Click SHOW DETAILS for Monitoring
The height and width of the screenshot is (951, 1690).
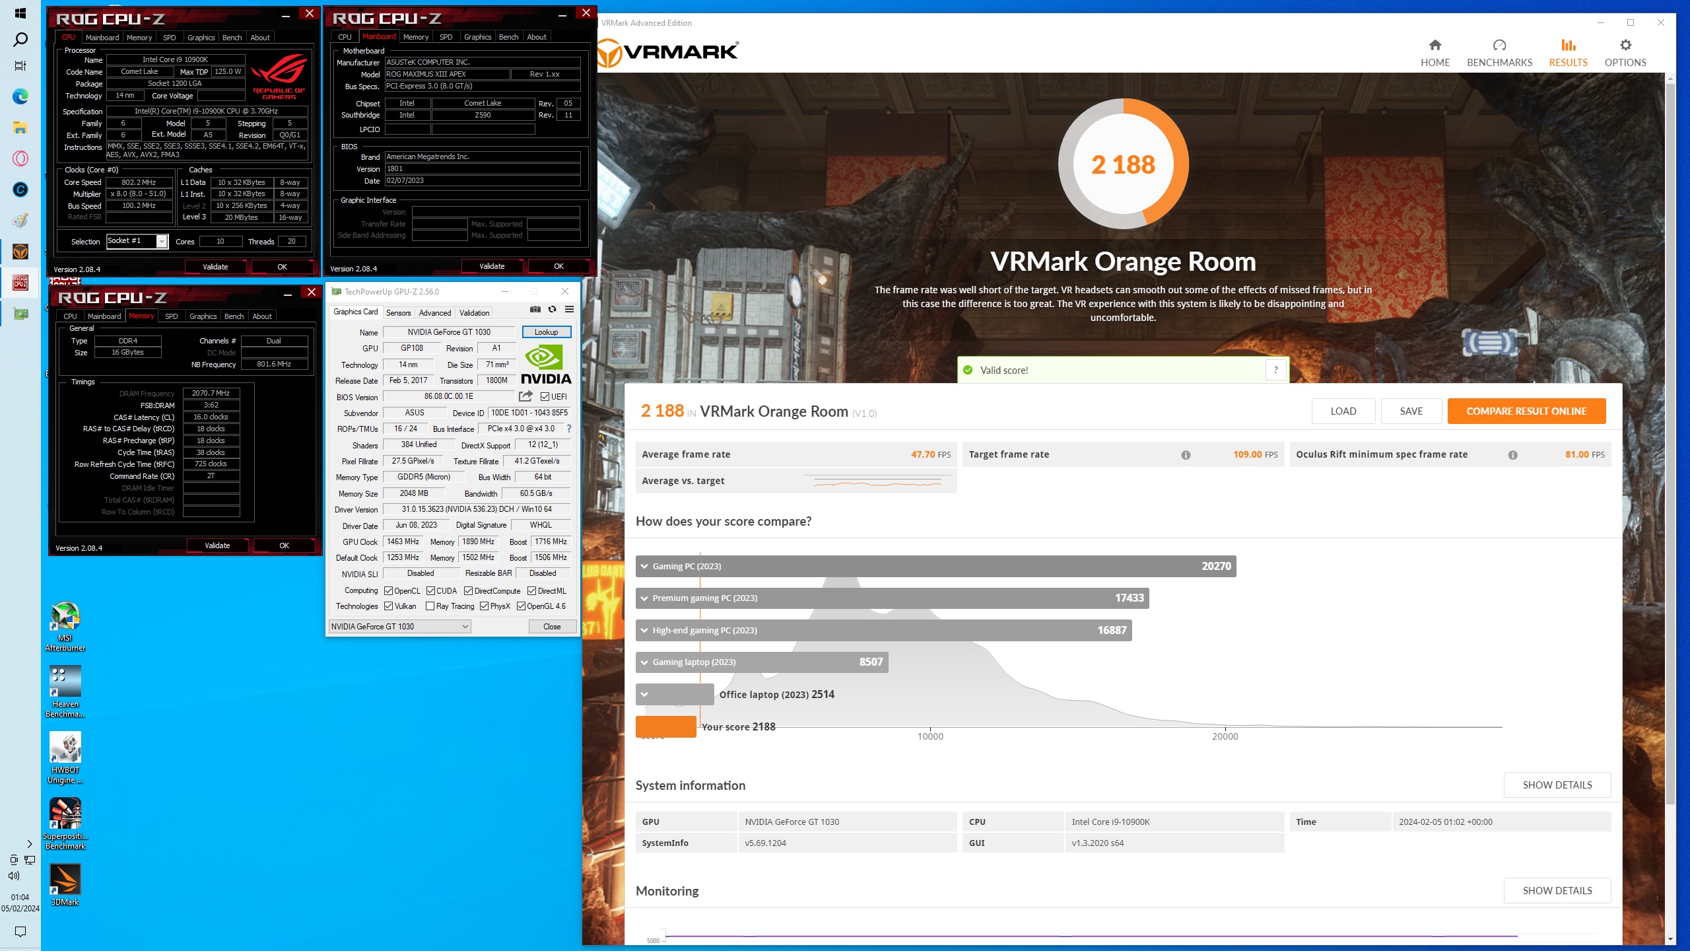point(1557,890)
